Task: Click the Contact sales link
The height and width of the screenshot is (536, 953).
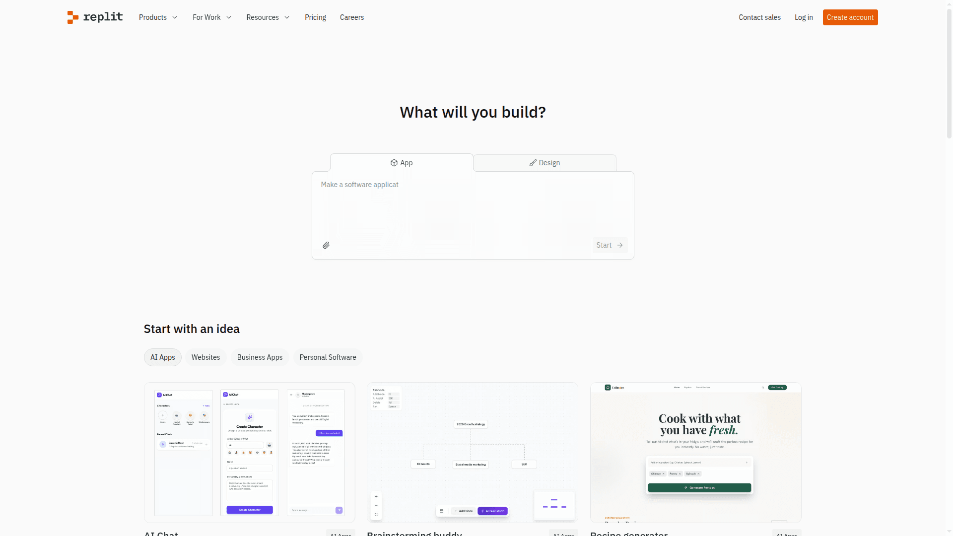Action: coord(759,17)
